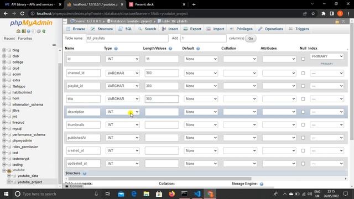Image resolution: width=354 pixels, height=199 pixels.
Task: Switch to the Structure tab
Action: (x=102, y=29)
